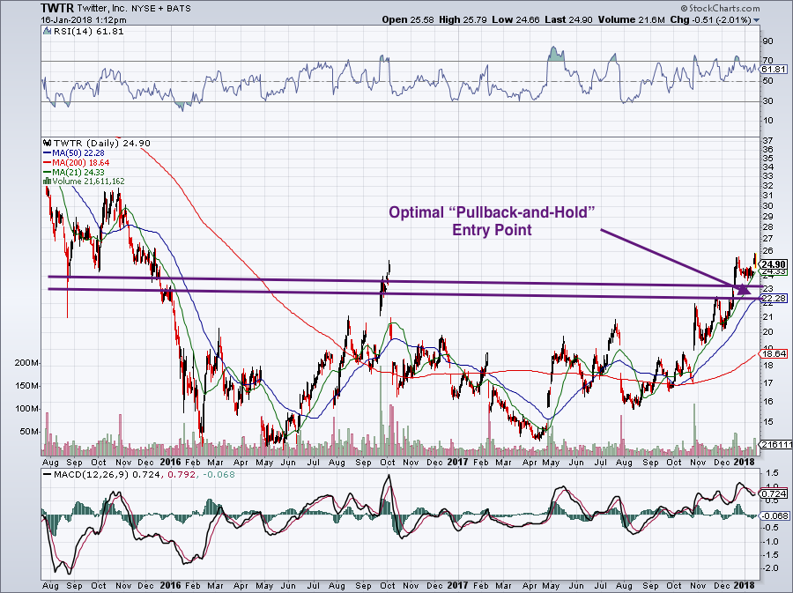Click the 'NYSE + BATS' exchange label
This screenshot has width=793, height=593.
click(162, 8)
